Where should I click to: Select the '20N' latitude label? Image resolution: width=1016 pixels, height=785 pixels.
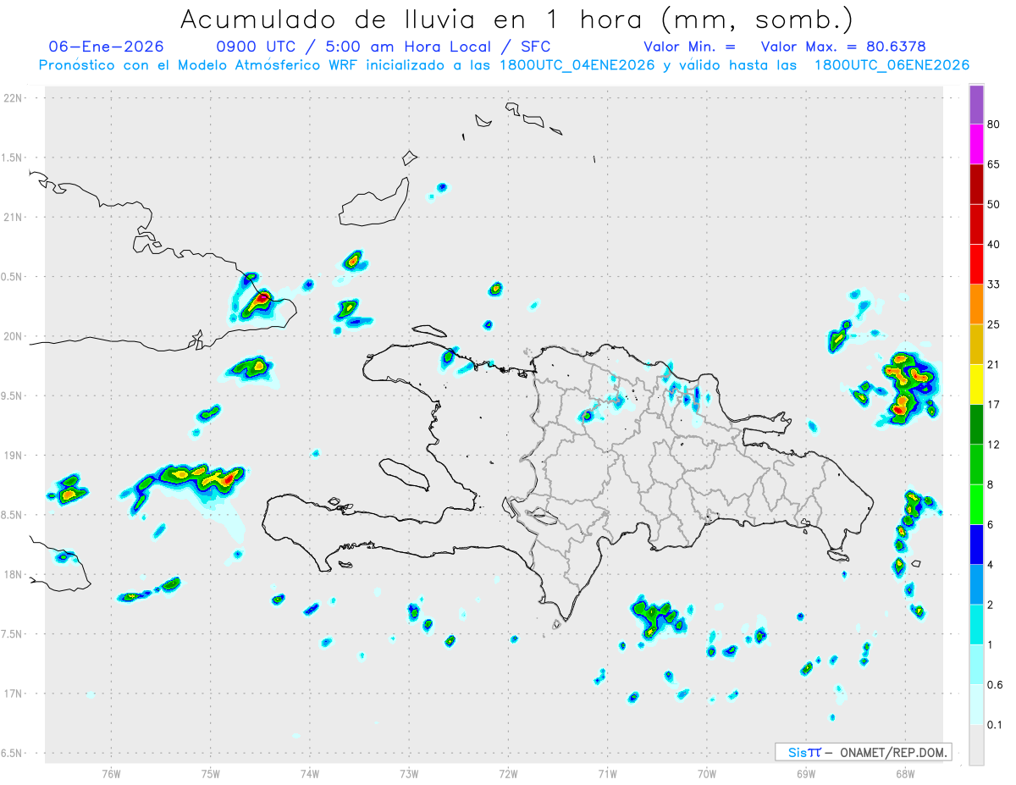(x=12, y=337)
